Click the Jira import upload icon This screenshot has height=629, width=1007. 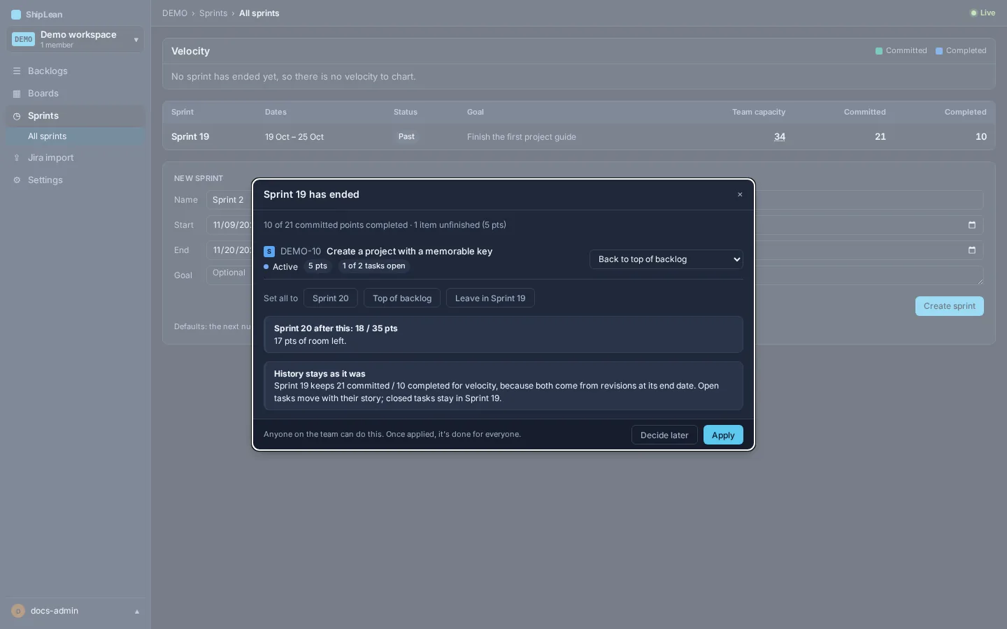[17, 158]
